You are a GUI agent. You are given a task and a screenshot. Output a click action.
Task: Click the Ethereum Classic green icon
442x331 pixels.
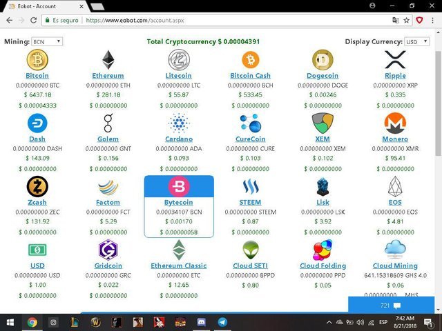tap(179, 250)
